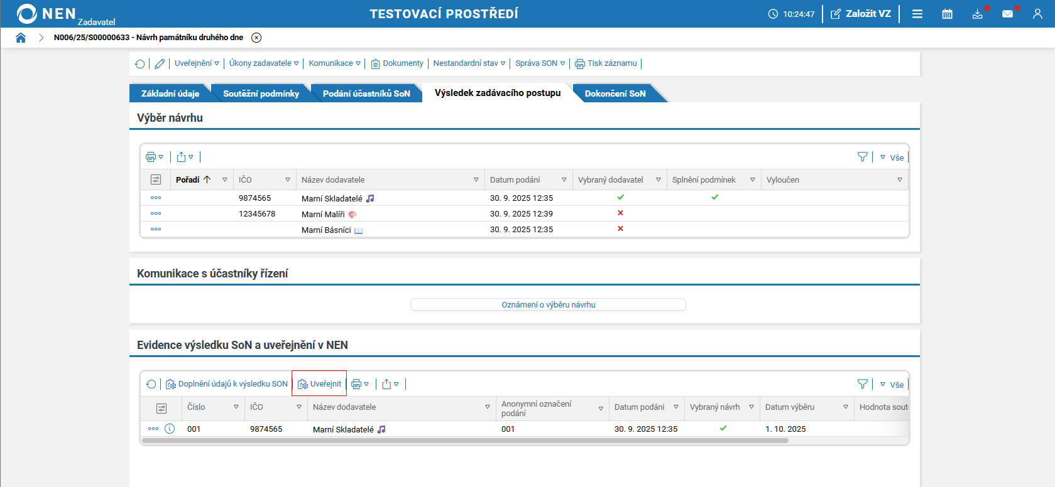Open column settings in Výběr návrhu table

coord(156,179)
